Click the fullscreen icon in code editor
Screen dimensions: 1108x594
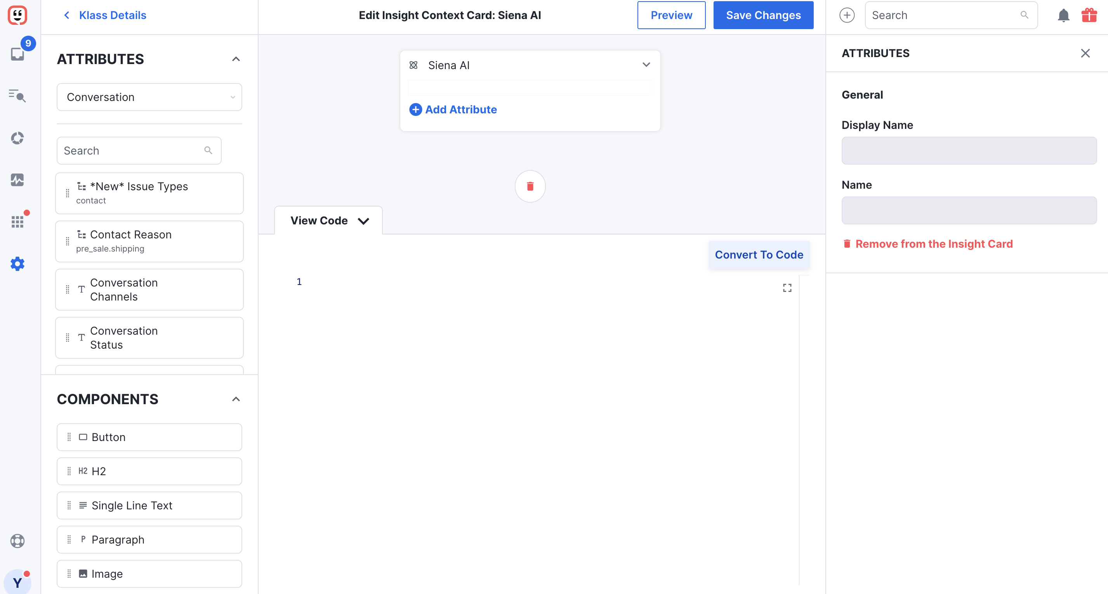[787, 288]
